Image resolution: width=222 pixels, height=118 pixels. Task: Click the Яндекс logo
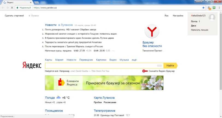[x=32, y=66]
